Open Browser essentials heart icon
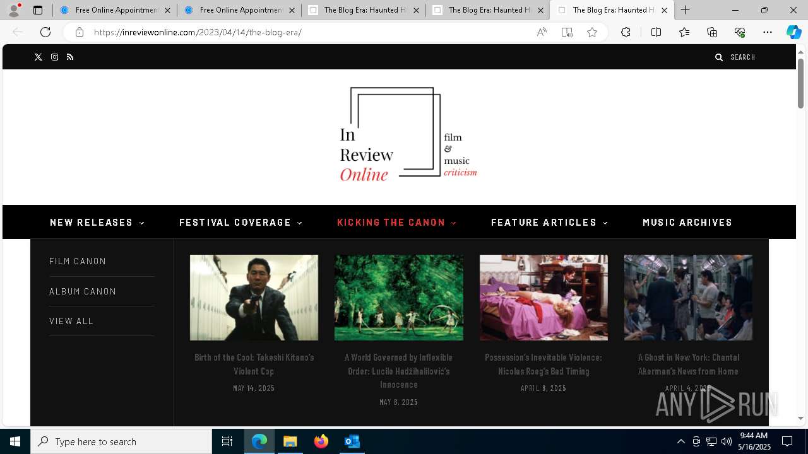This screenshot has width=808, height=454. tap(740, 32)
